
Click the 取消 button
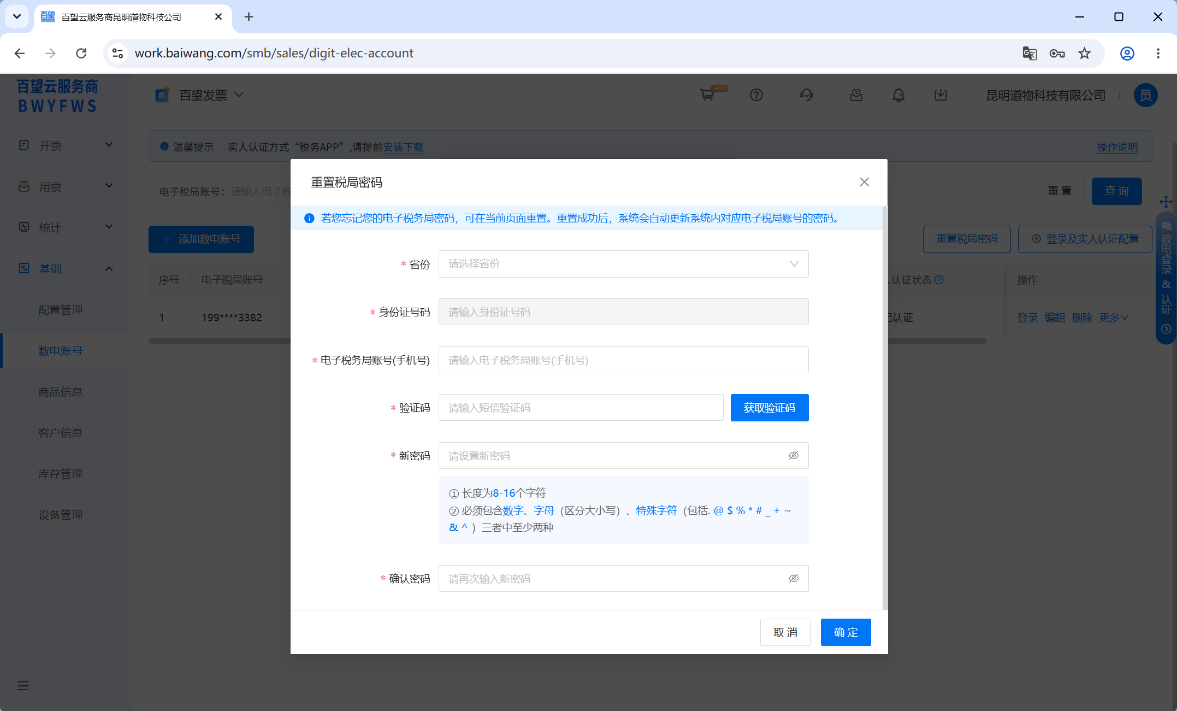[785, 632]
